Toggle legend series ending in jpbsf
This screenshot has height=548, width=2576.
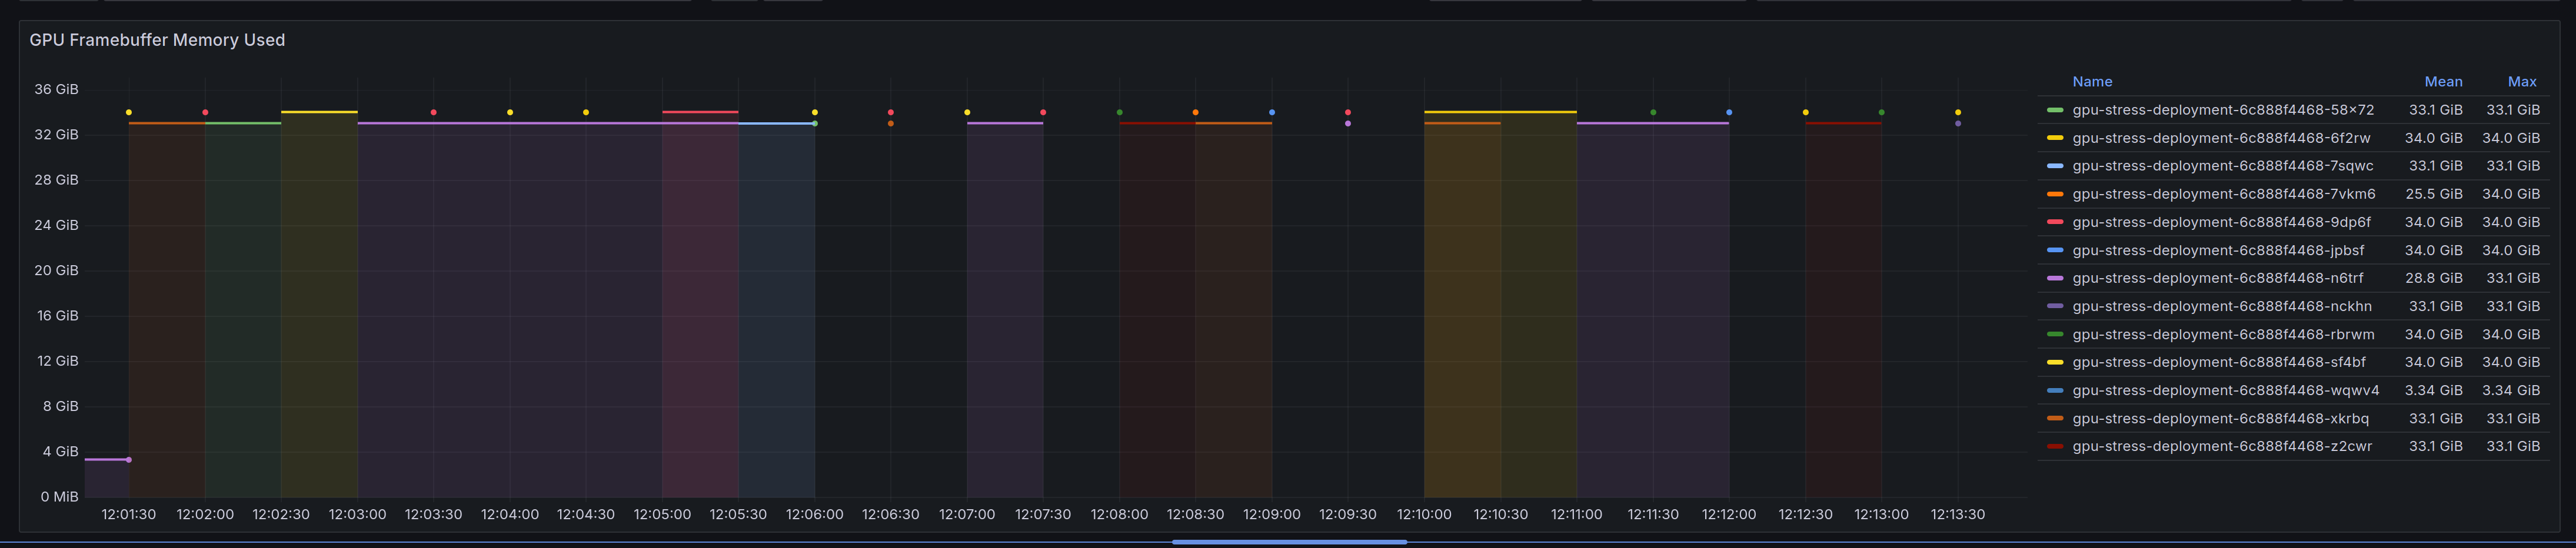[x=2218, y=250]
